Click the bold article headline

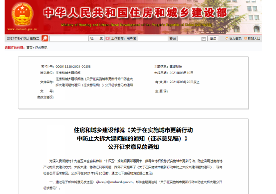coord(133,139)
